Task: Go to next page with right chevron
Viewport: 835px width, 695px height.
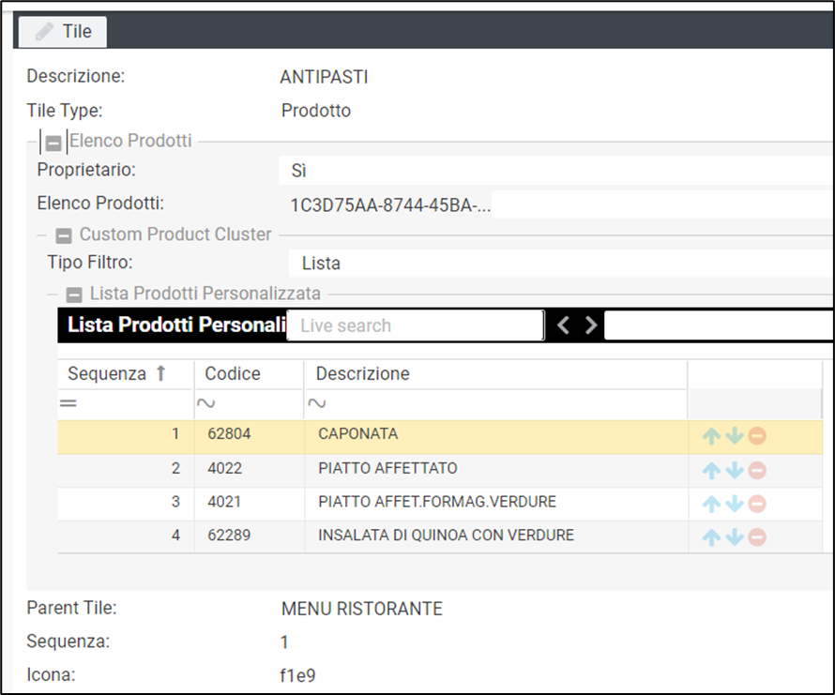Action: click(x=590, y=325)
